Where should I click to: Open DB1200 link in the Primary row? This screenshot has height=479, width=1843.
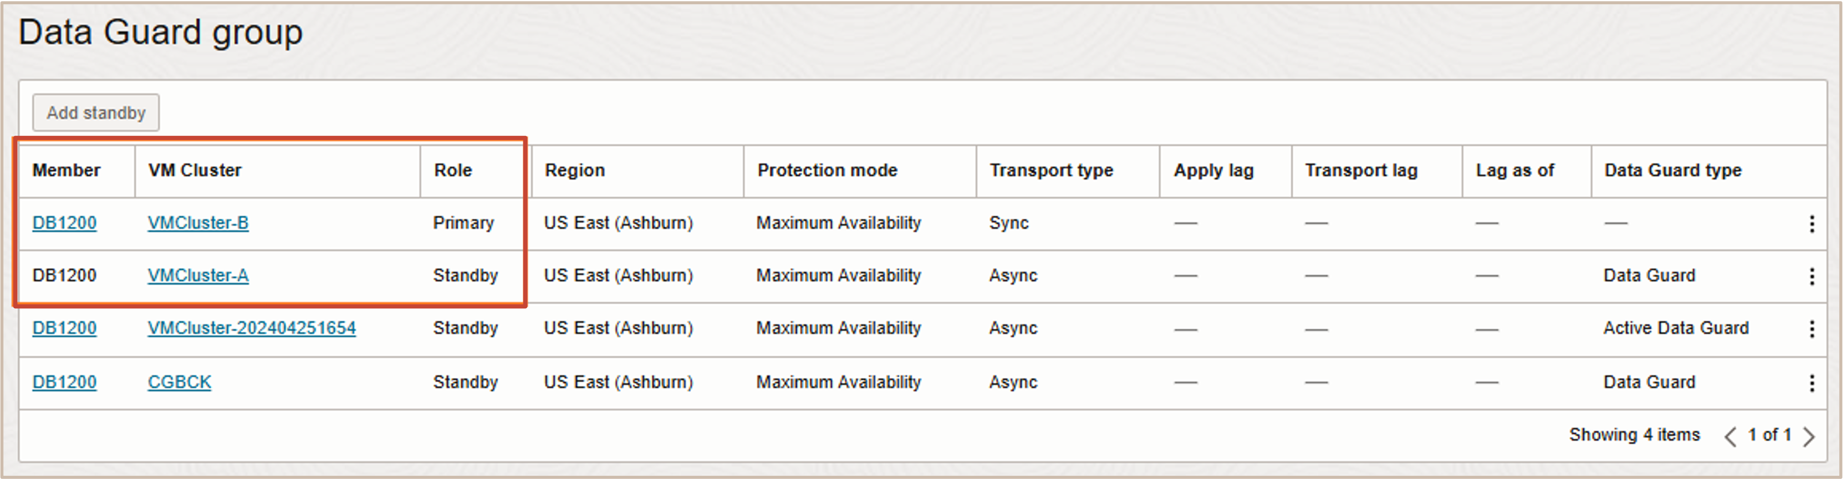[x=64, y=223]
